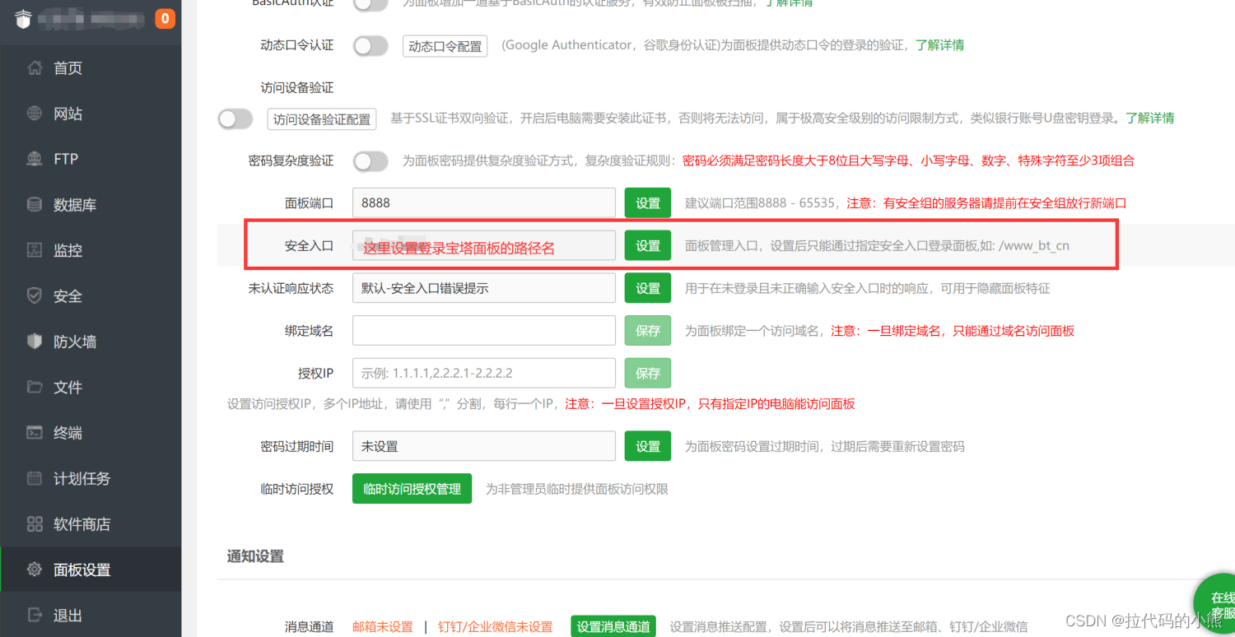Toggle the 动态口令认证 switch
This screenshot has width=1235, height=637.
click(370, 46)
